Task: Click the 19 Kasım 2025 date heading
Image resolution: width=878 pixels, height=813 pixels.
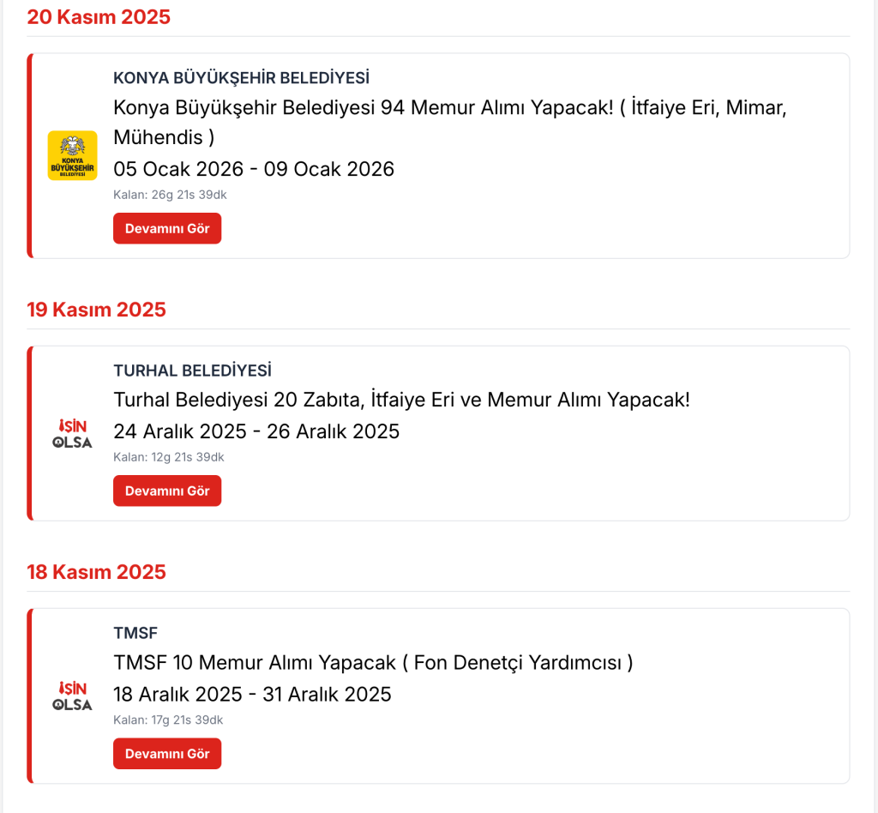Action: tap(96, 309)
